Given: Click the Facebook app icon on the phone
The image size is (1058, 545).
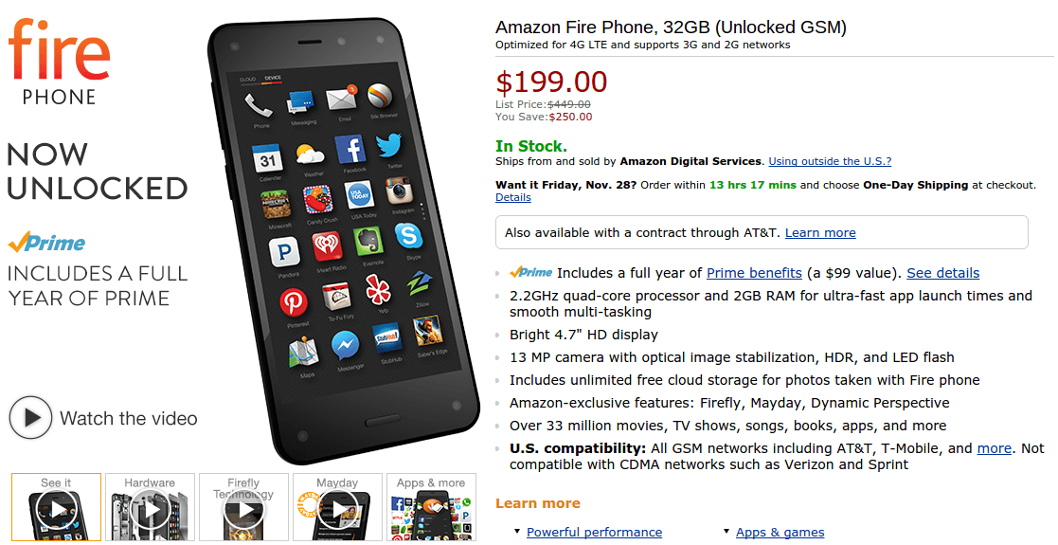Looking at the screenshot, I should (x=350, y=150).
